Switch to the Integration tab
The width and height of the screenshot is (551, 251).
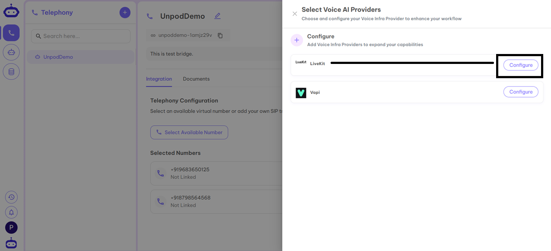tap(159, 79)
